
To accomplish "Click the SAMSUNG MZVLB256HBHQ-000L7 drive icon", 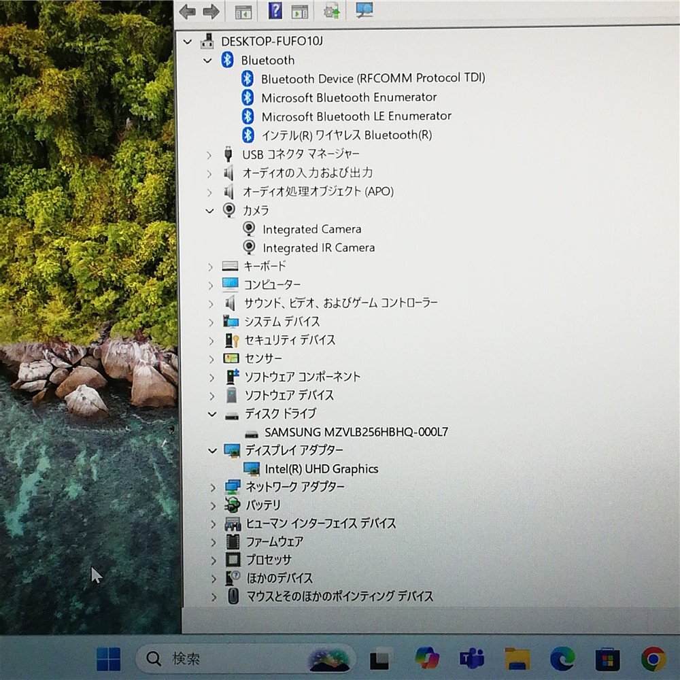I will point(252,434).
